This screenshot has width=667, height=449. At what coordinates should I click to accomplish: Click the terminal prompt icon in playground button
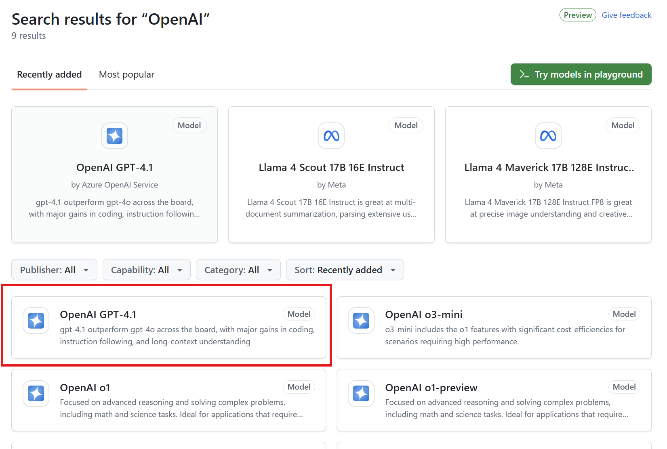(524, 74)
